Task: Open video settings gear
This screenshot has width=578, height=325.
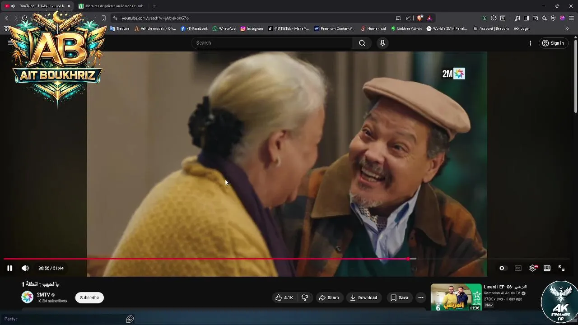Action: click(532, 268)
